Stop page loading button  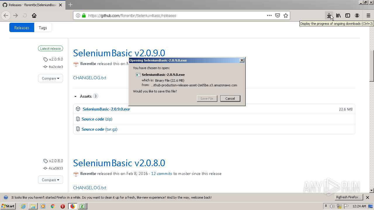(x=25, y=15)
